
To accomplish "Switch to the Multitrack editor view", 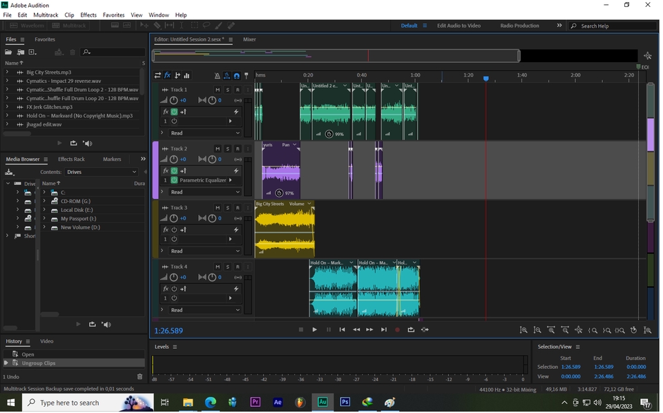I will [69, 26].
